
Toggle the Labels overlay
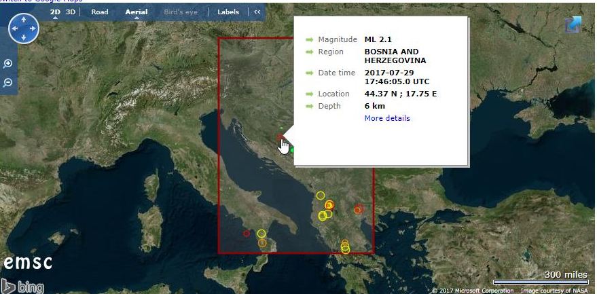[228, 12]
